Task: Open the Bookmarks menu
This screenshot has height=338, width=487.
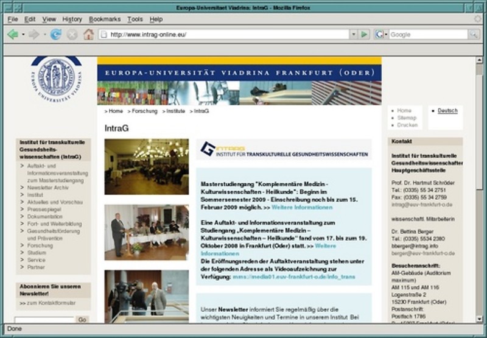Action: [x=105, y=19]
